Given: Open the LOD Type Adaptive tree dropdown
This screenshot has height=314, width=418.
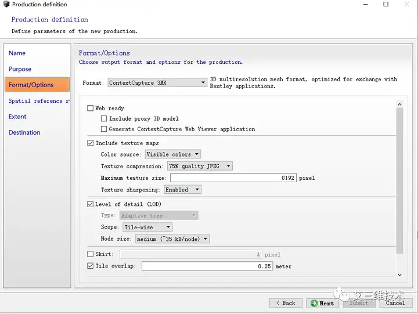Looking at the screenshot, I should coord(158,215).
